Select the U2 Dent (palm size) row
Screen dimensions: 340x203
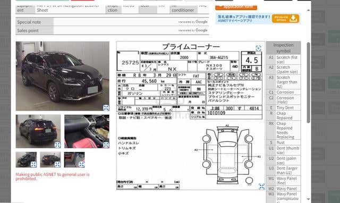coord(283,160)
